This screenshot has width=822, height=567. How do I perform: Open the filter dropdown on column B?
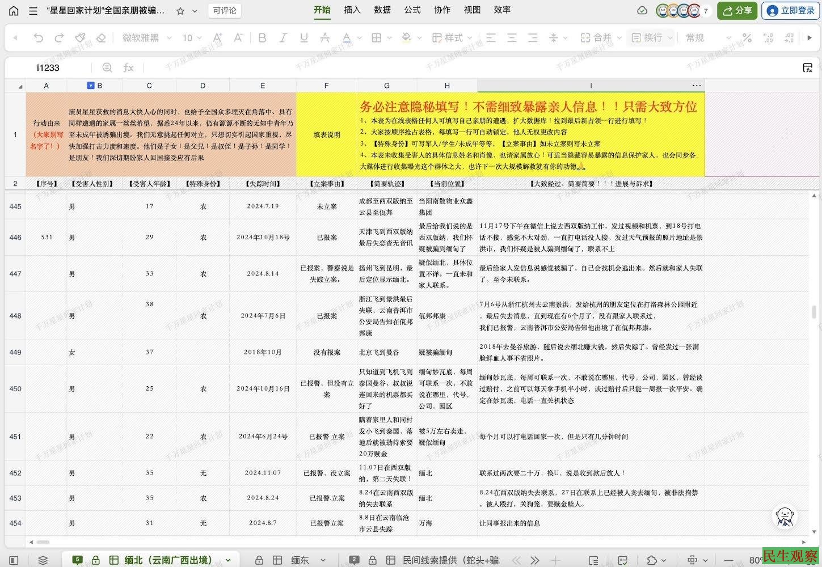(x=90, y=86)
